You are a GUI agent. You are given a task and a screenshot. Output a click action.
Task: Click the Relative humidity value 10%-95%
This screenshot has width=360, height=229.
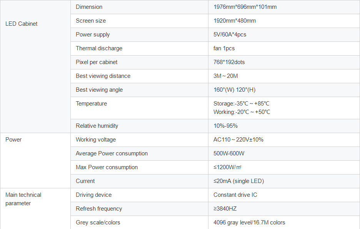225,126
